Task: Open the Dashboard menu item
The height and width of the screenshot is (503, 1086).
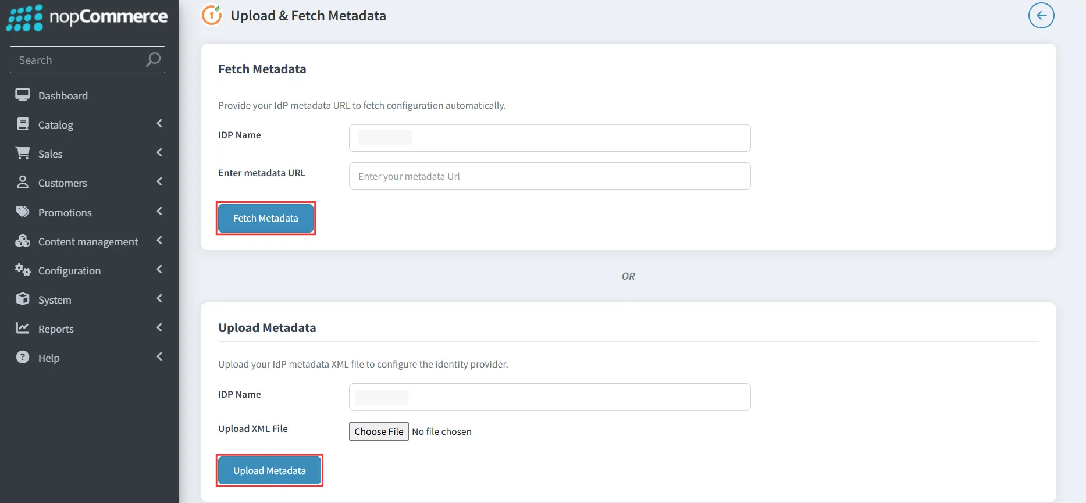Action: point(89,95)
